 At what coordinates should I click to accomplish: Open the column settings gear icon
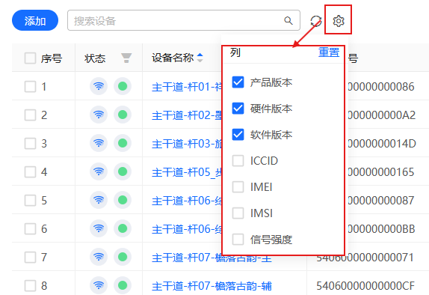pyautogui.click(x=339, y=21)
